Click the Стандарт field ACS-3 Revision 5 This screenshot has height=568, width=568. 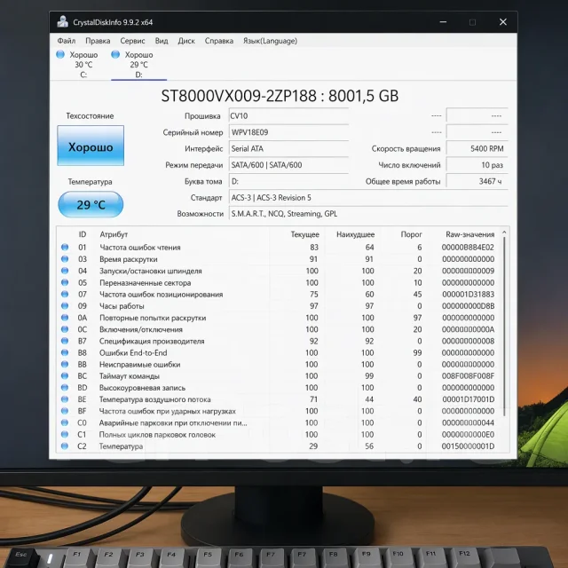point(368,198)
